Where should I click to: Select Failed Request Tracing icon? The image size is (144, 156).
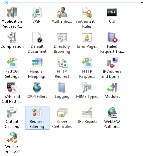[x=112, y=43]
